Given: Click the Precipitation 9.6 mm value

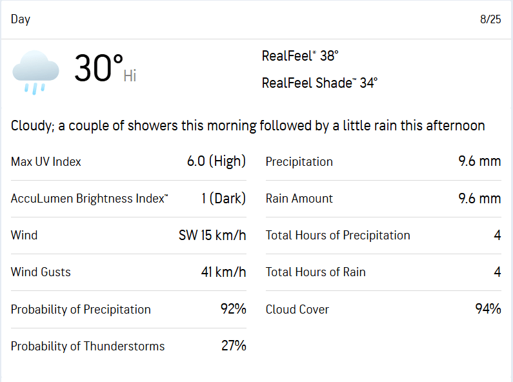Looking at the screenshot, I should (x=479, y=161).
